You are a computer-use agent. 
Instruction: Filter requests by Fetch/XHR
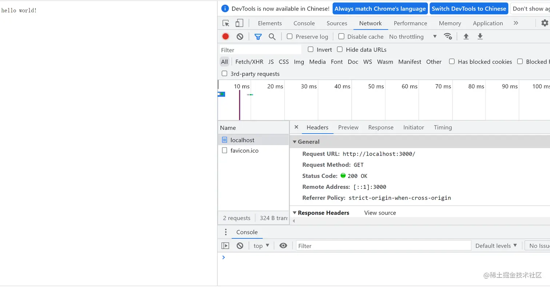(x=249, y=62)
